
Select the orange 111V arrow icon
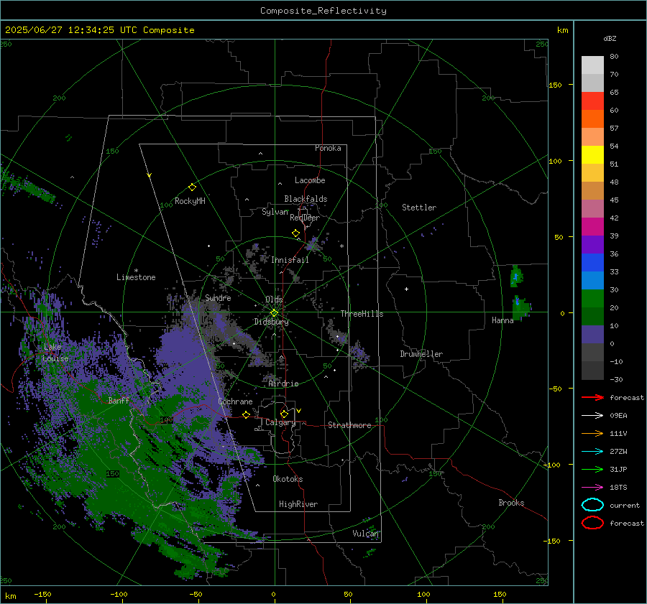click(x=592, y=433)
